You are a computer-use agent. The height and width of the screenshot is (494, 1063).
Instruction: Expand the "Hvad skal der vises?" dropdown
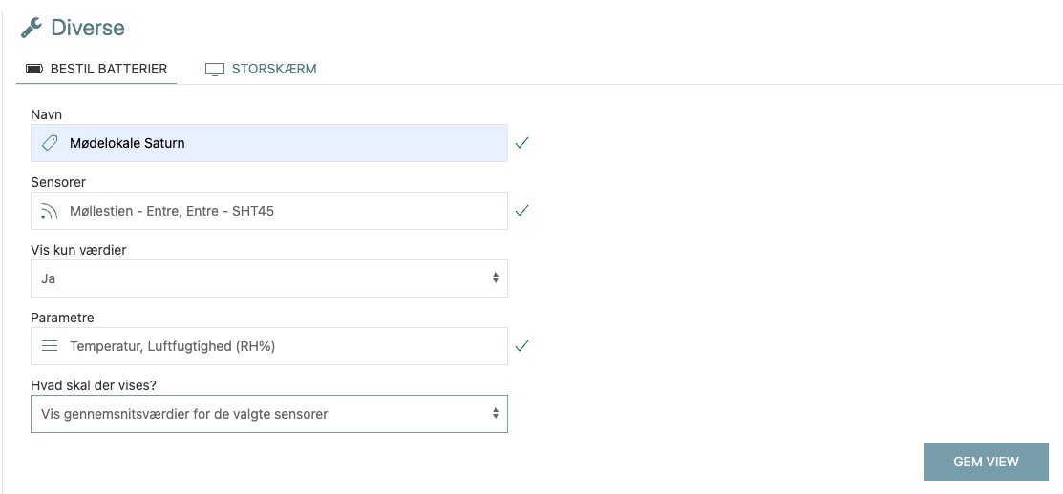(268, 414)
